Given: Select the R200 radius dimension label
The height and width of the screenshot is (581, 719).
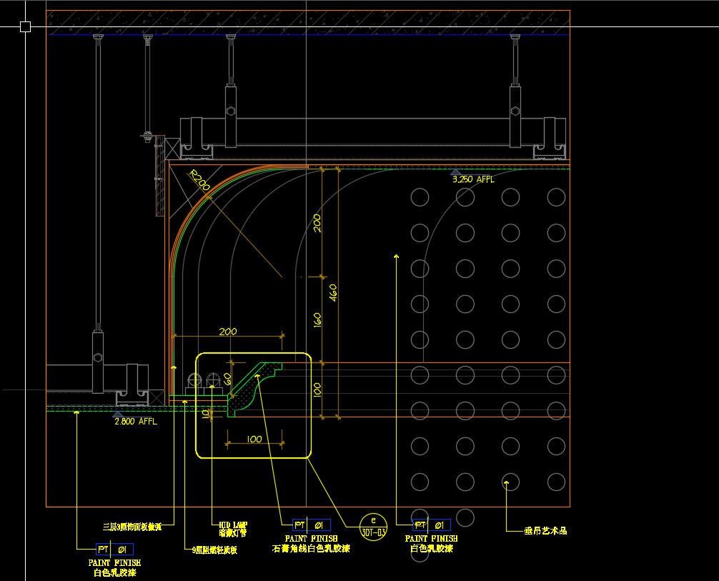Looking at the screenshot, I should pyautogui.click(x=199, y=182).
